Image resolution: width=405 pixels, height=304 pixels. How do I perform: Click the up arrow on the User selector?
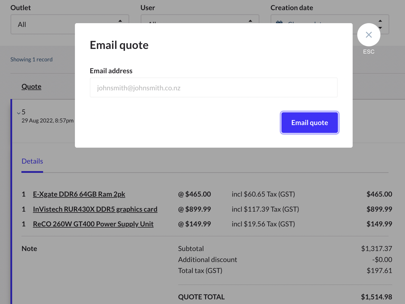(250, 21)
